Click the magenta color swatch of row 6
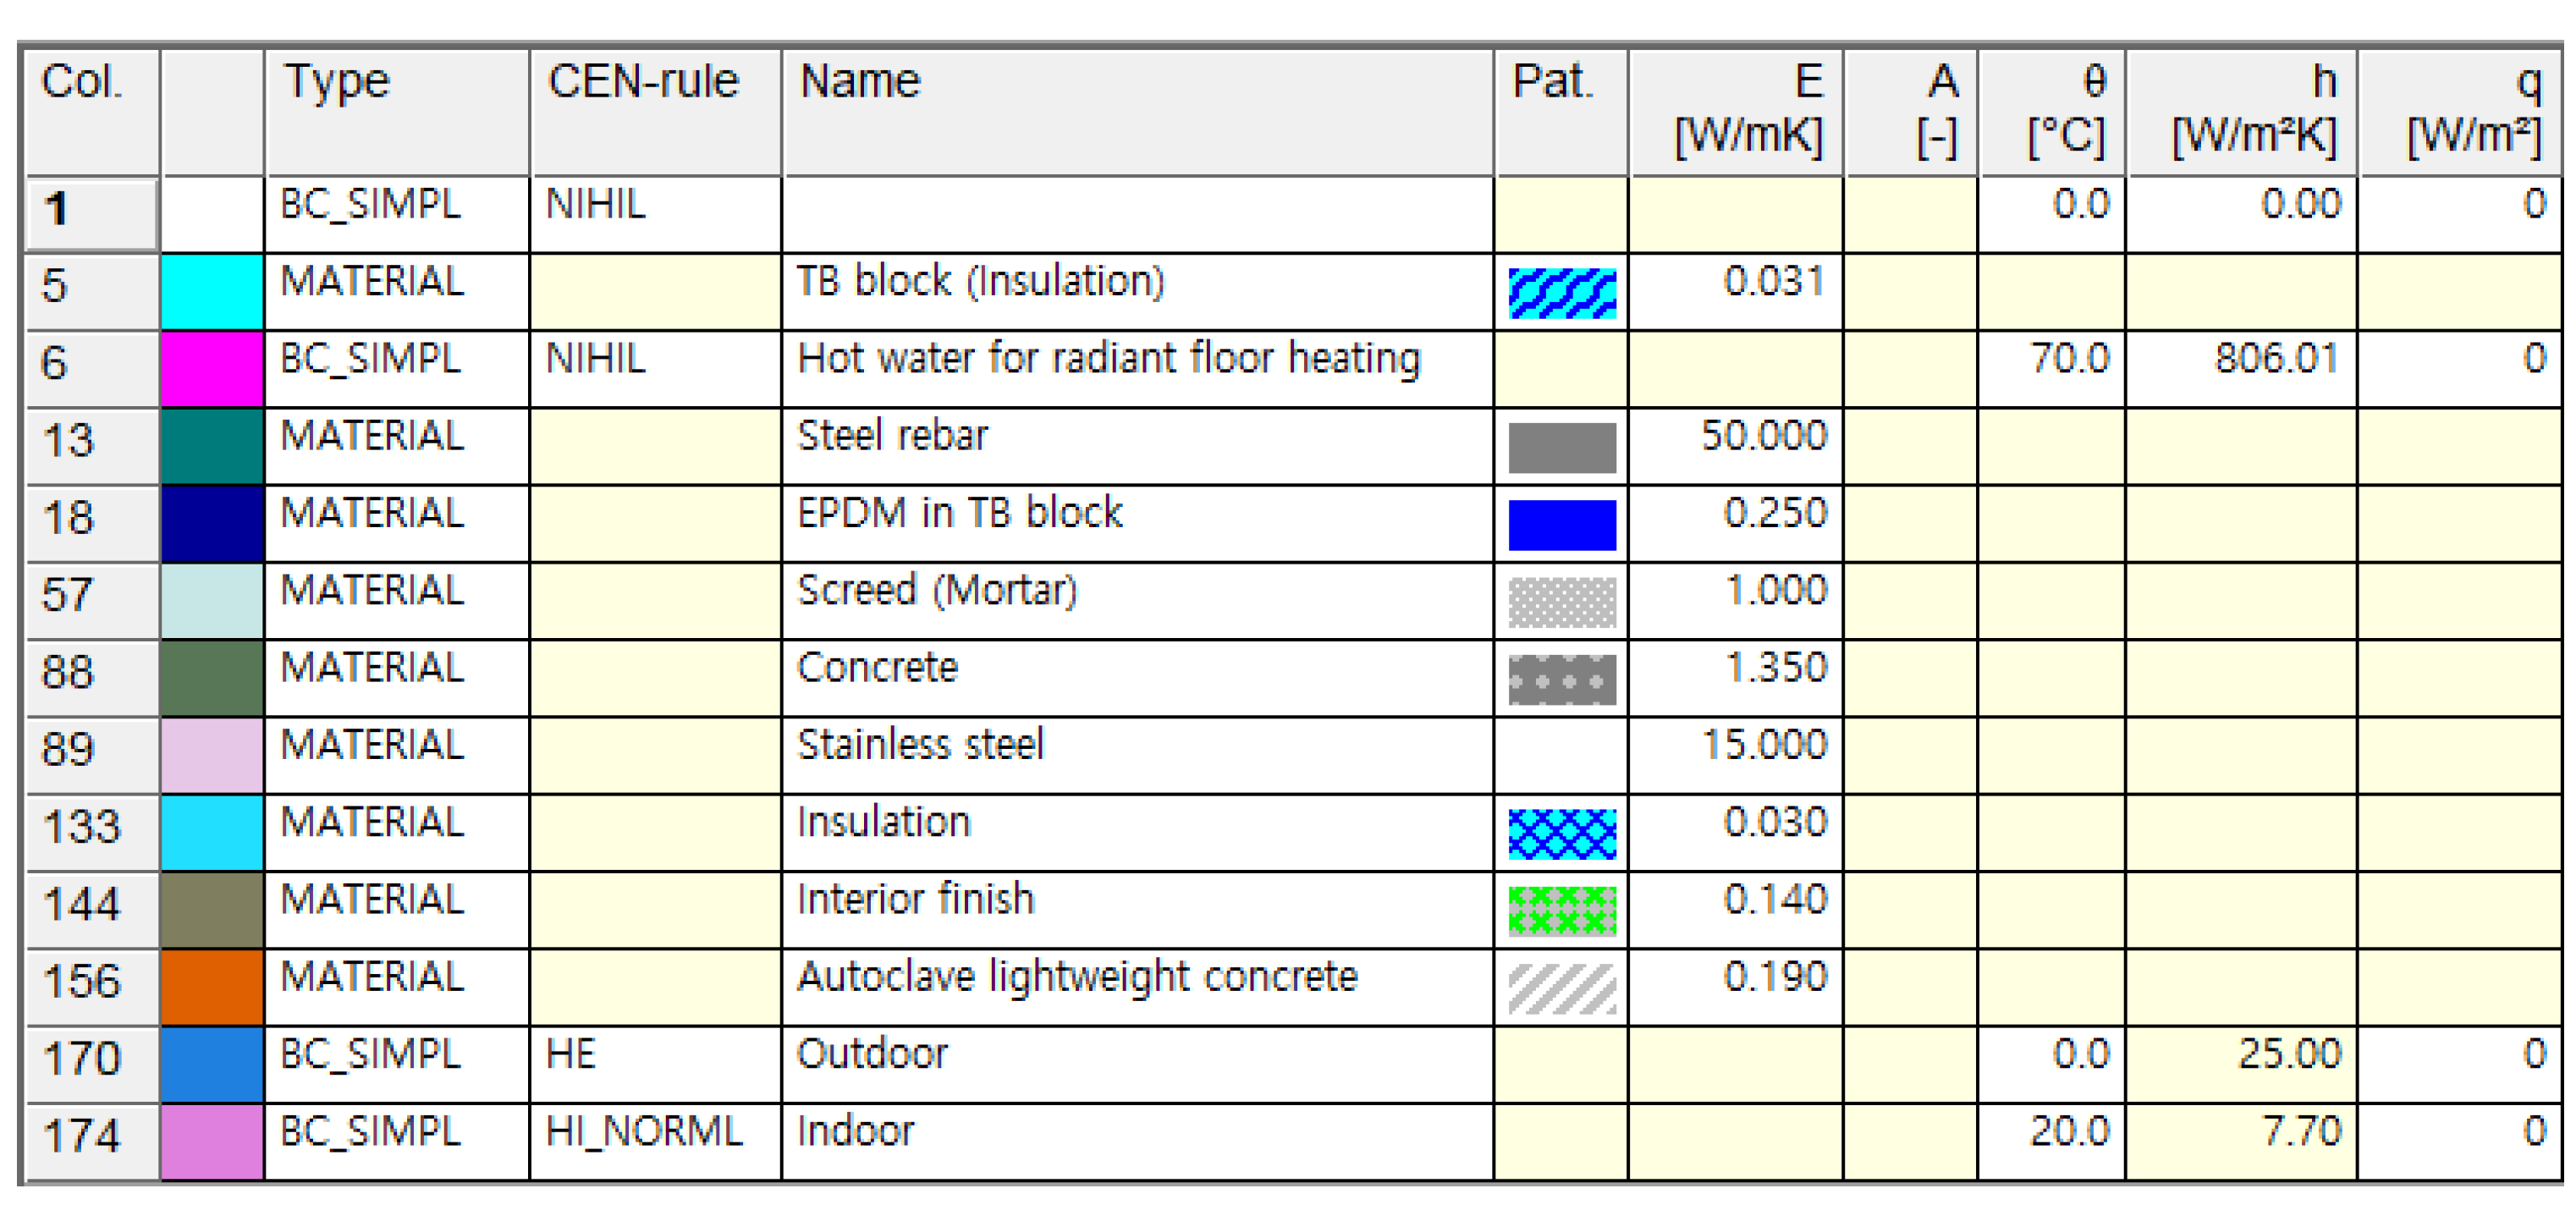This screenshot has width=2576, height=1205. click(212, 369)
